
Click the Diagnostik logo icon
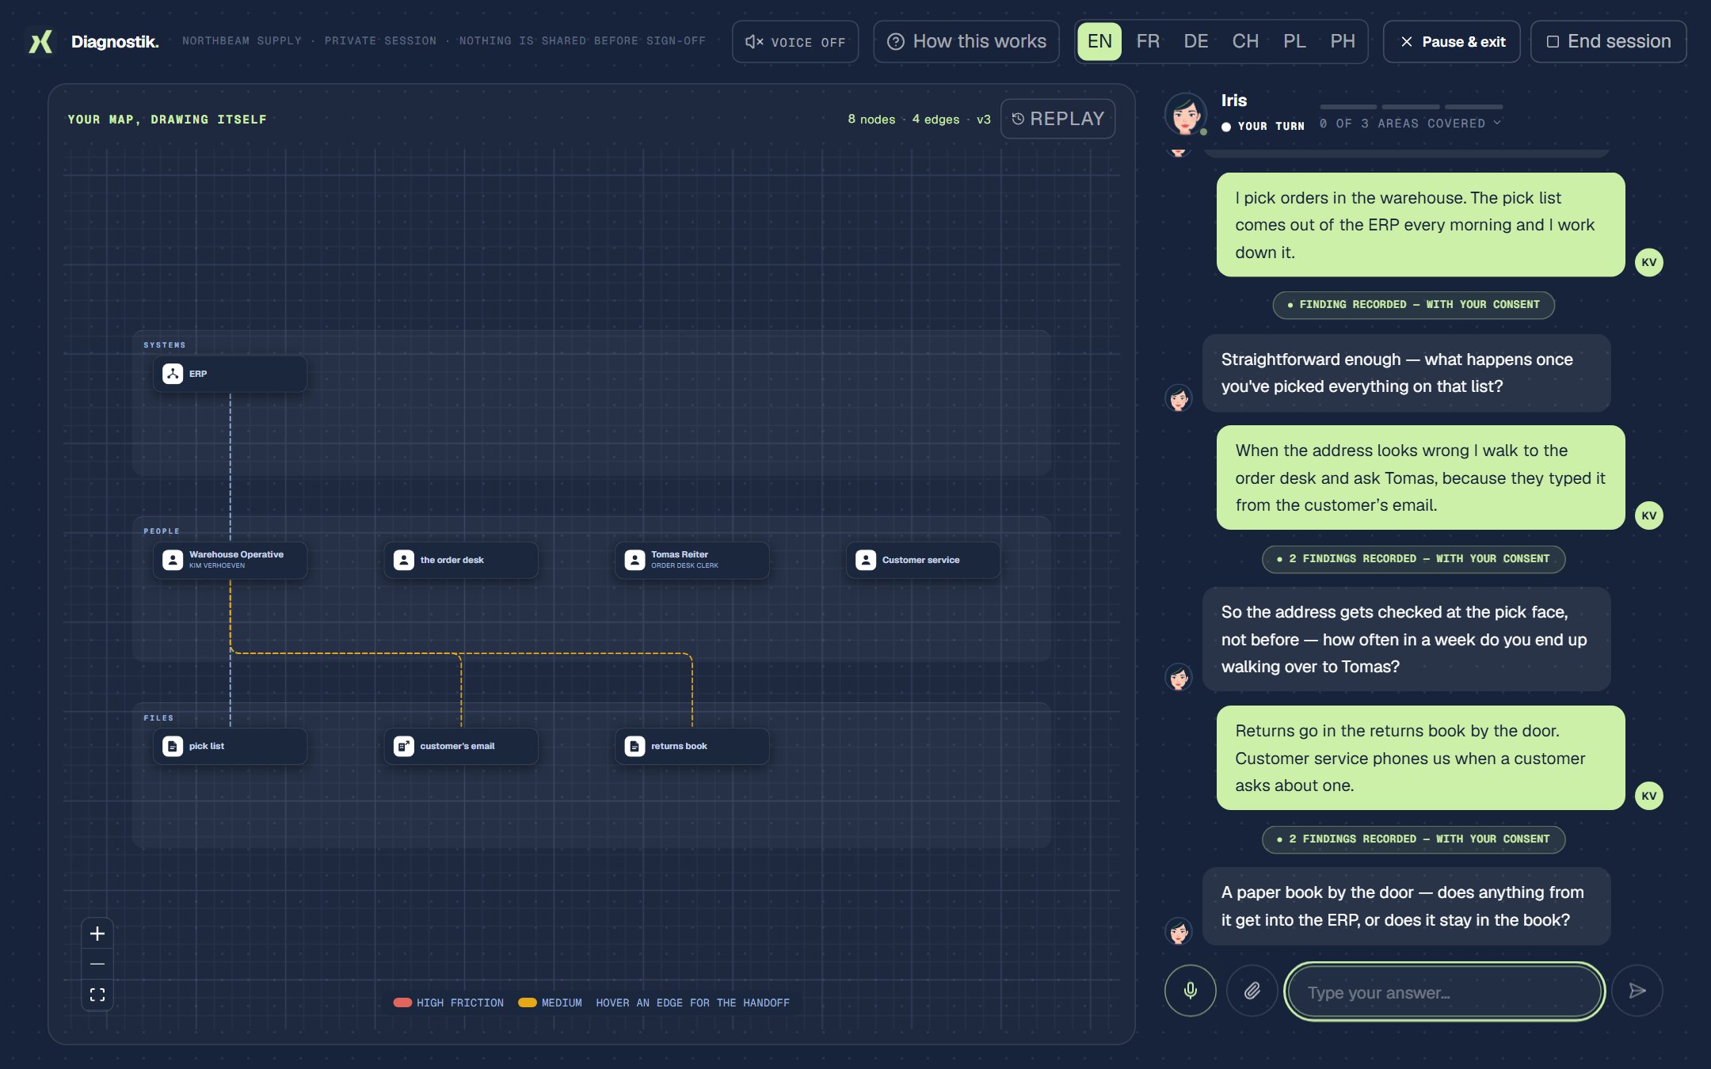click(x=41, y=41)
